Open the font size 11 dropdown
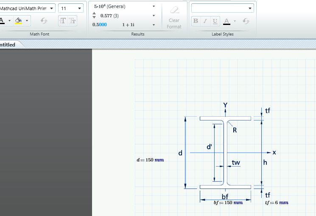 tap(71, 8)
